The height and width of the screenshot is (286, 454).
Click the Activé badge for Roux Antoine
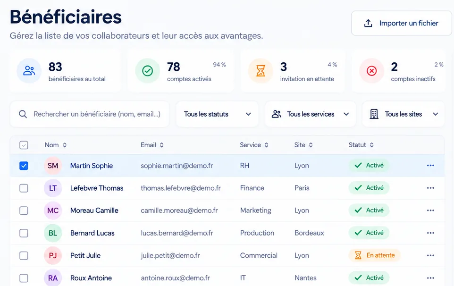369,278
